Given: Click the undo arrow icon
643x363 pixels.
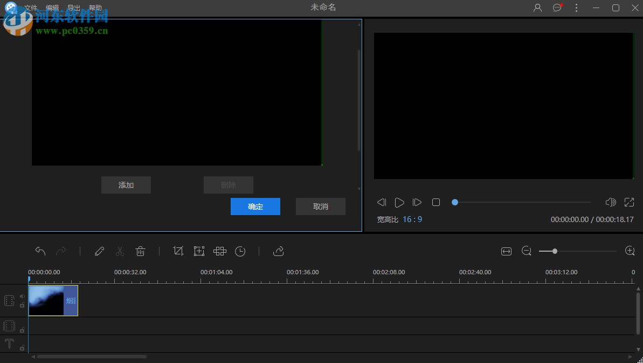Looking at the screenshot, I should [40, 251].
